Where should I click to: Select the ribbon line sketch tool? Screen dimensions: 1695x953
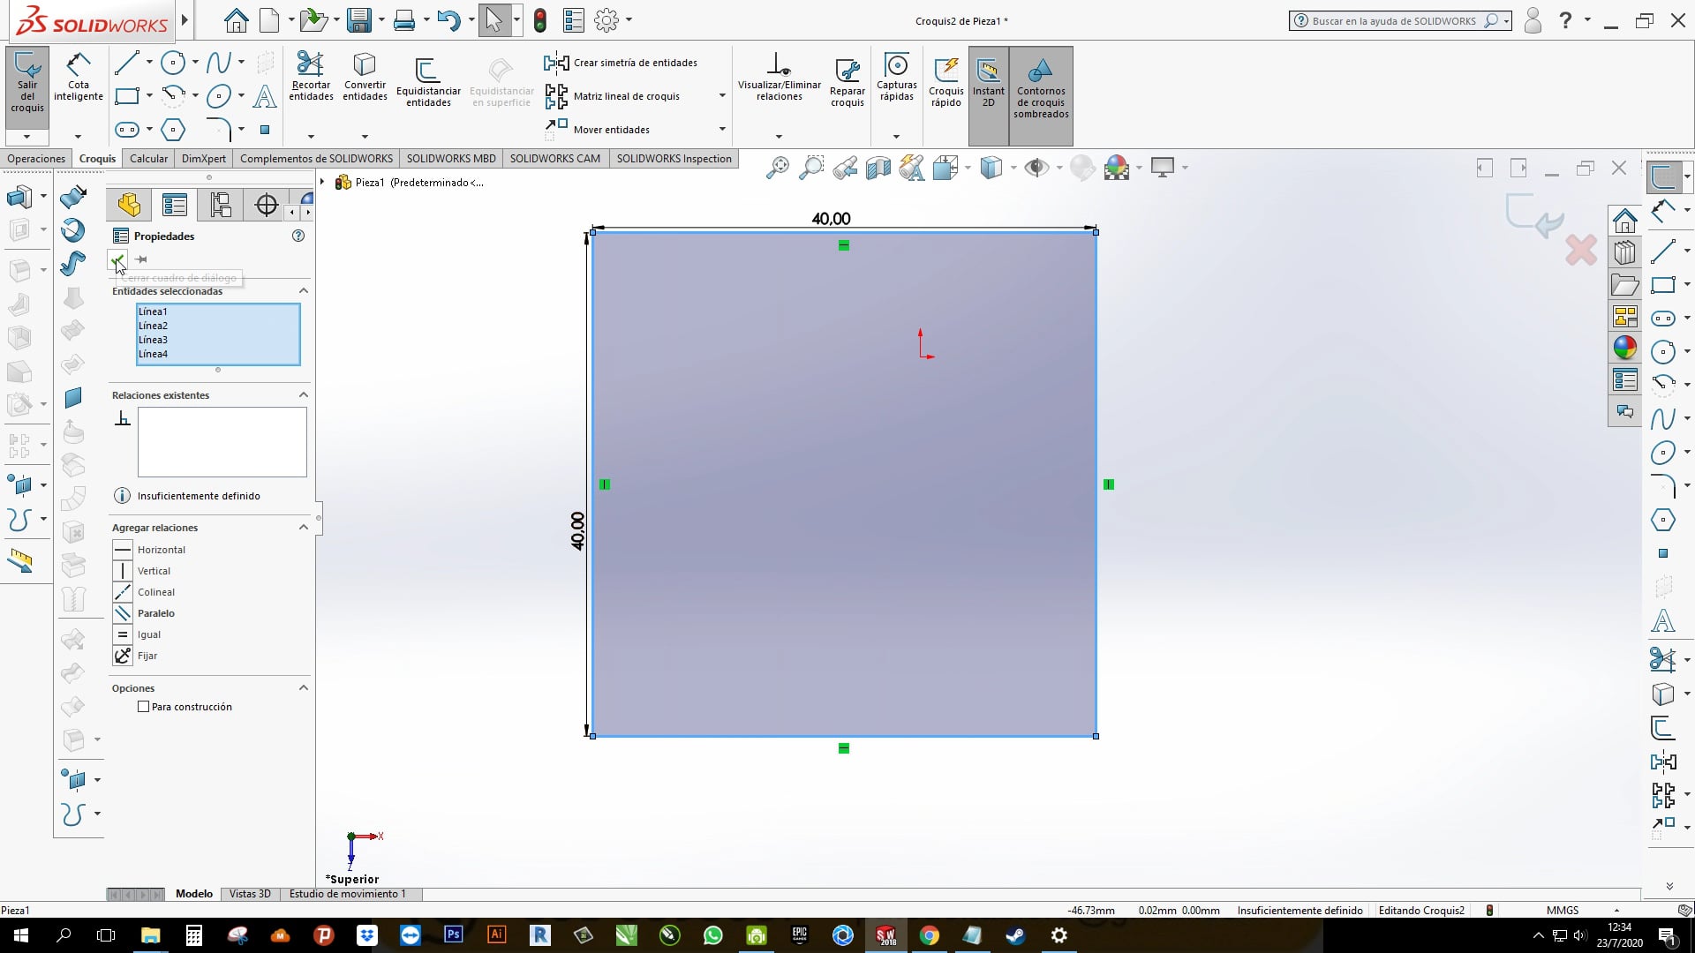click(x=127, y=63)
